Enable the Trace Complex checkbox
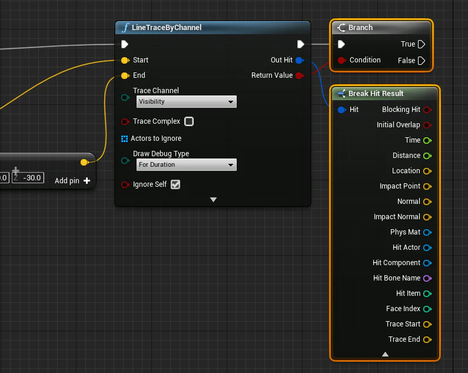468x373 pixels. [189, 121]
